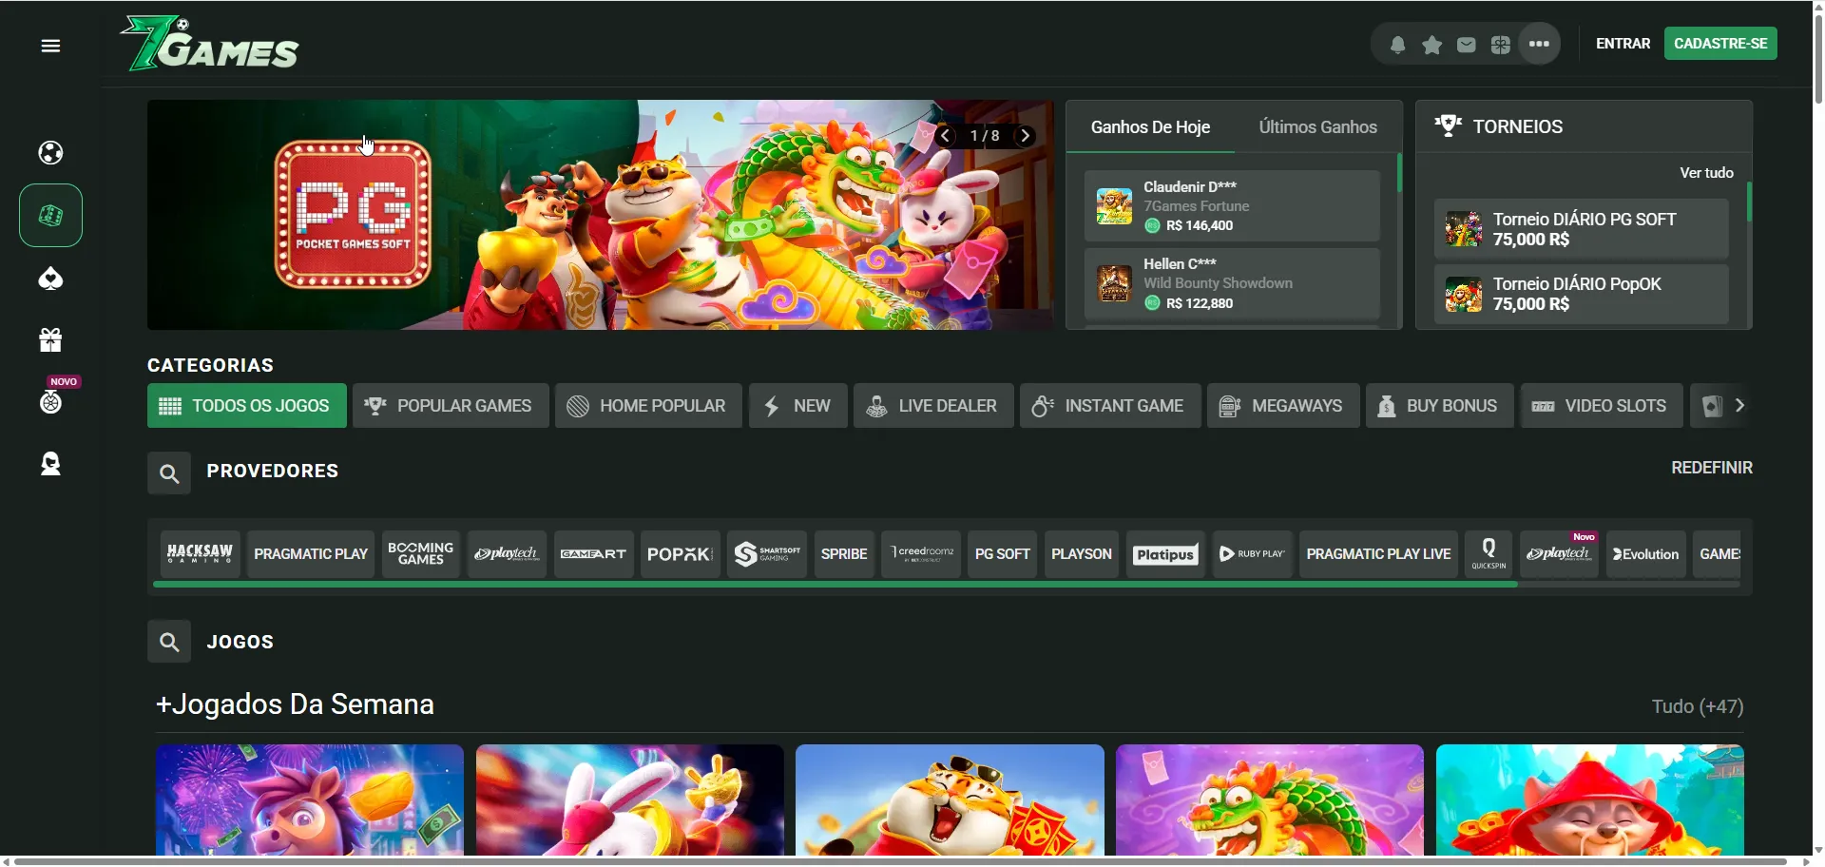Click the providers horizontal scrollbar
1825x867 pixels.
pos(835,585)
